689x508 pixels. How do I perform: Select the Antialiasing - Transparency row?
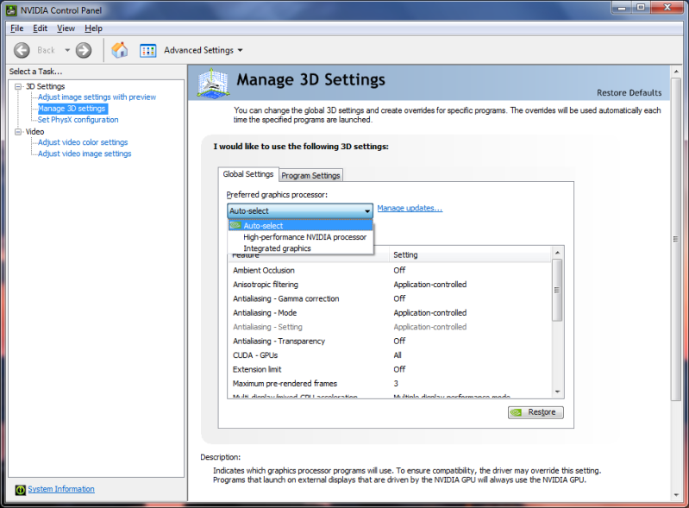click(389, 341)
